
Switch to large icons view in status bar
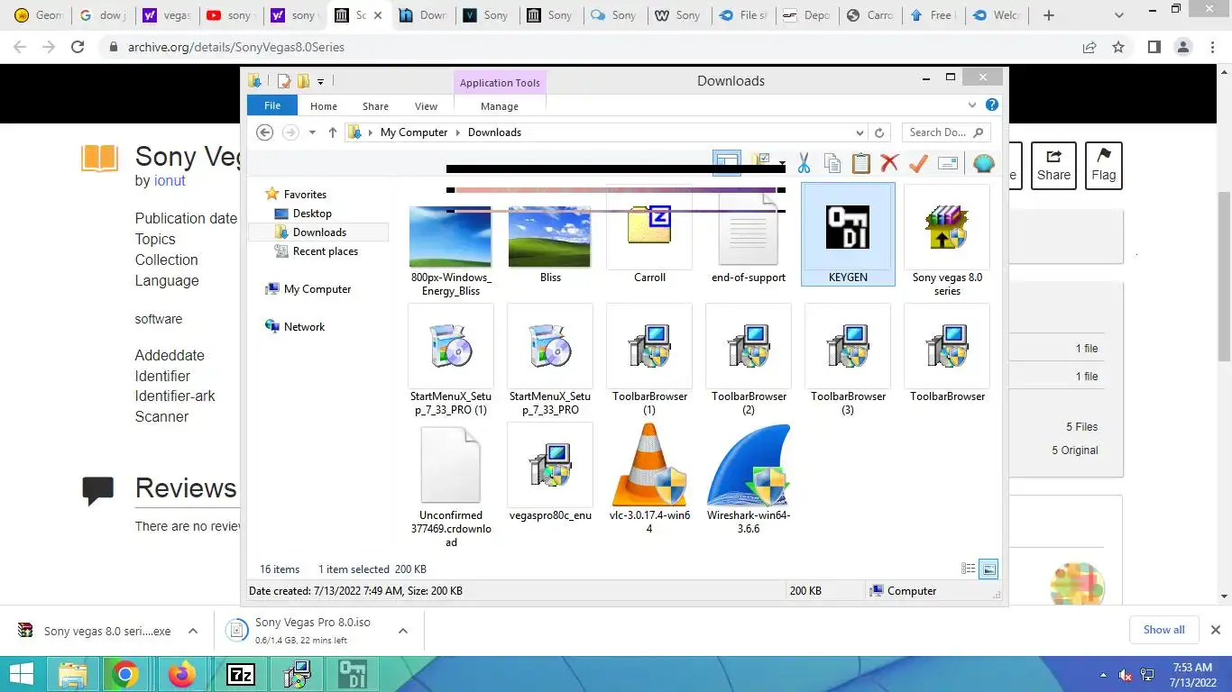point(988,569)
